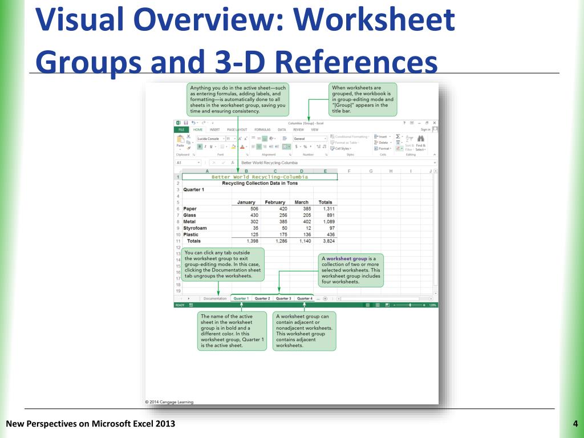
Task: Click the Font Color red A icon
Action: 242,147
